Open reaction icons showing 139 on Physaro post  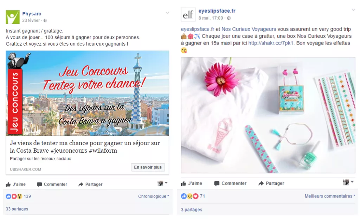(18, 196)
